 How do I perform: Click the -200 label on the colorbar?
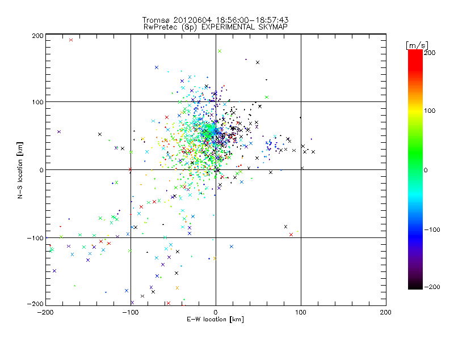[x=432, y=287]
